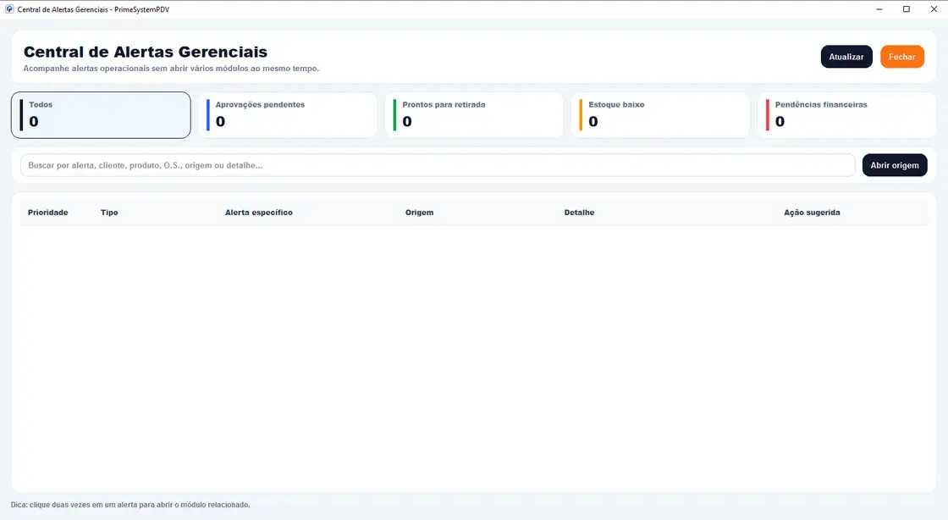Screen dimensions: 948x520
Task: Show the Prontos para retirada alerts
Action: point(474,115)
